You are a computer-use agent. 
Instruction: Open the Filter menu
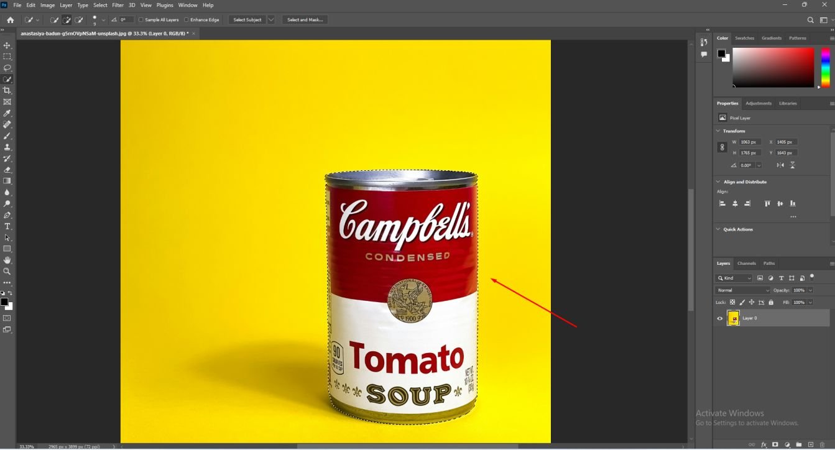[118, 5]
